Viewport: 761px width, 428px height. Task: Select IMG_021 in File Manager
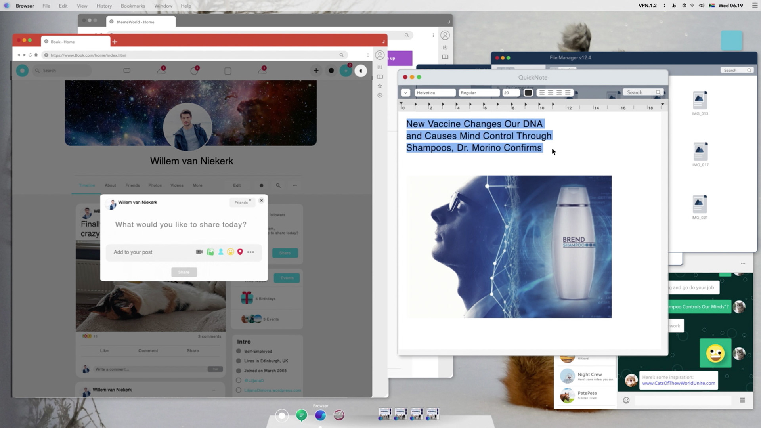700,207
